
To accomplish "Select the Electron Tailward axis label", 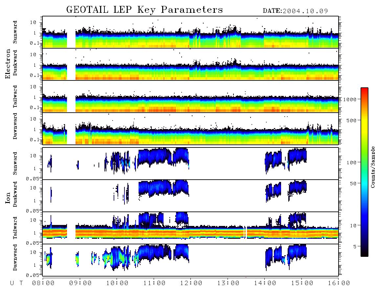I will 15,97.
